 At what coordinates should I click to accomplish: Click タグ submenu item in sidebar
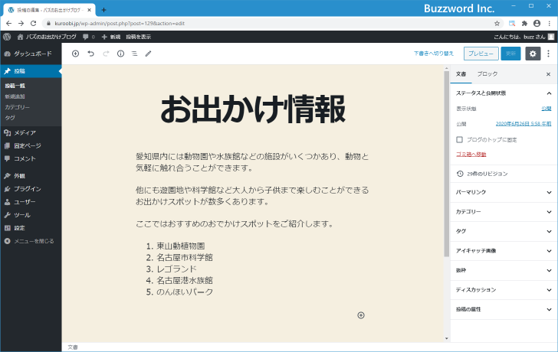point(10,118)
